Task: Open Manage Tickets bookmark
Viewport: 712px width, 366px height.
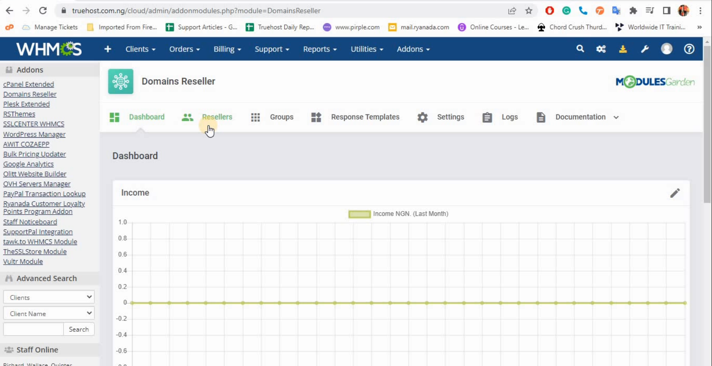Action: tap(50, 27)
